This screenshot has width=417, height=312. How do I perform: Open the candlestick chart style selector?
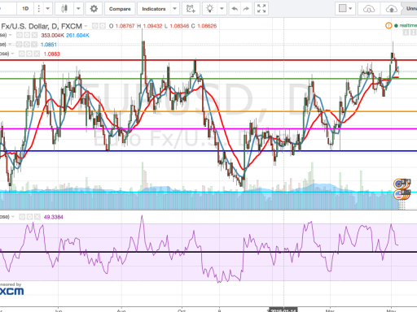coord(64,9)
